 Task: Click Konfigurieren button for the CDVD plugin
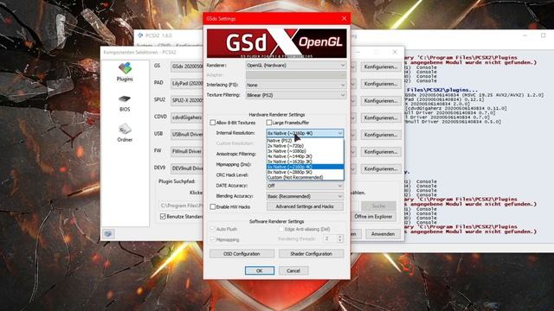(x=381, y=117)
